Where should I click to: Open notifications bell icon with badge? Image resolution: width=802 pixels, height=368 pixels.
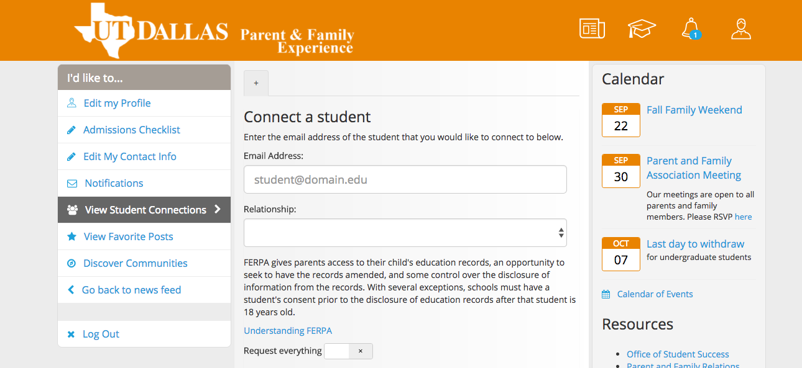click(x=691, y=29)
